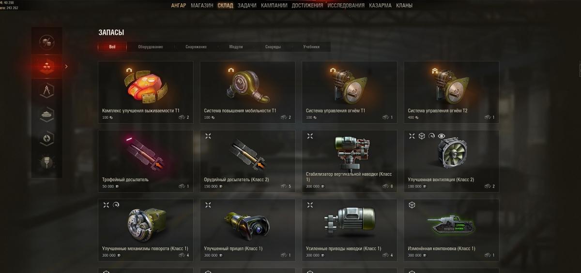Choose the Изменённая компоновка (Класс 1) tank icon
Viewport: 581px width, 273px height.
coord(451,224)
